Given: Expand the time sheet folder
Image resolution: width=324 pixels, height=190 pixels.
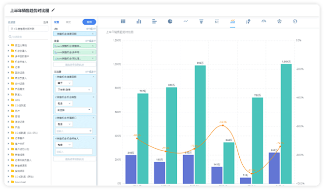Looking at the screenshot, I should 8,182.
